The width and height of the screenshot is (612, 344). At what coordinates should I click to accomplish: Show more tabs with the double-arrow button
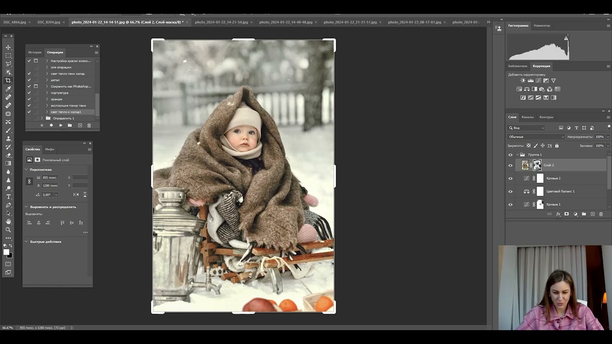pos(488,22)
